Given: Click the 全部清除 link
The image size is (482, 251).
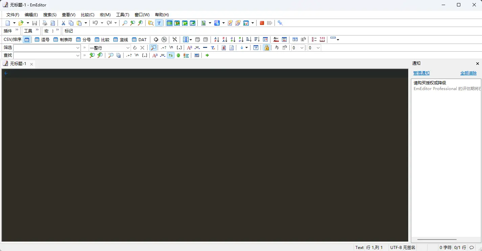Looking at the screenshot, I should coord(468,73).
